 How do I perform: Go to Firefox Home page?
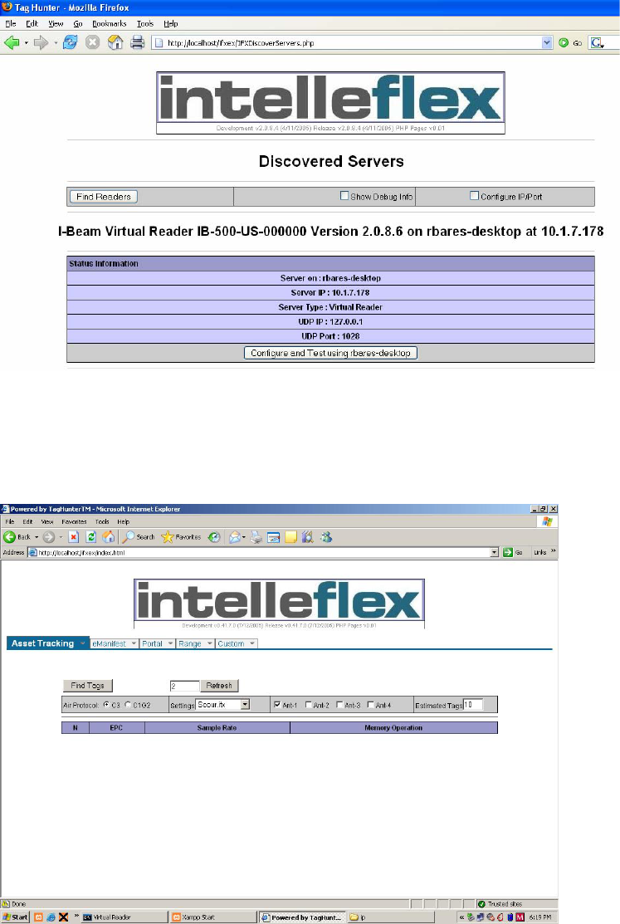[x=115, y=42]
